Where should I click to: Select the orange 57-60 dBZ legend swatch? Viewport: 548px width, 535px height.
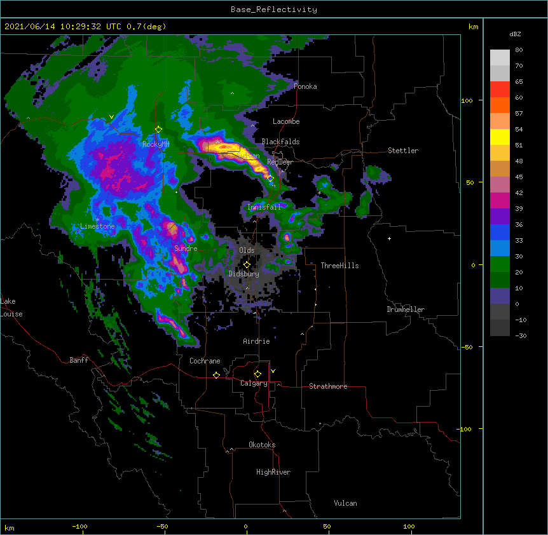[x=500, y=105]
